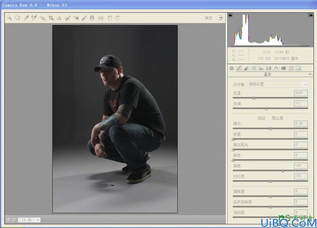Click the zoom percentage field 14.2%
Viewport: 317px width, 228px height.
click(x=27, y=220)
